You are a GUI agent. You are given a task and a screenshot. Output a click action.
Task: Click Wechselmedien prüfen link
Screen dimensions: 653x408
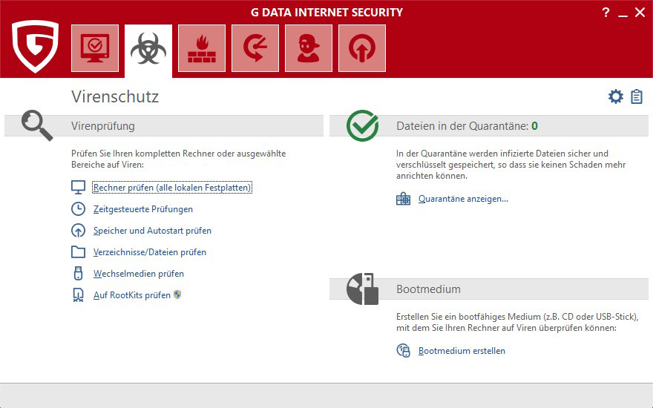[x=138, y=274]
